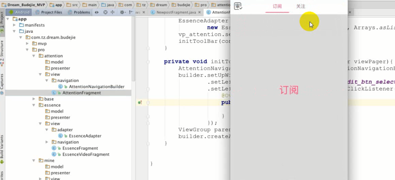Screen dimensions: 395x180
Task: Click the review icon in the app's top bar
Action: coord(238,6)
